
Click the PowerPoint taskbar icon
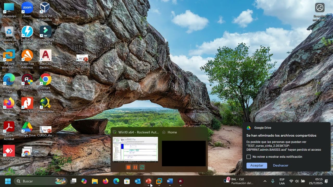coord(148,181)
